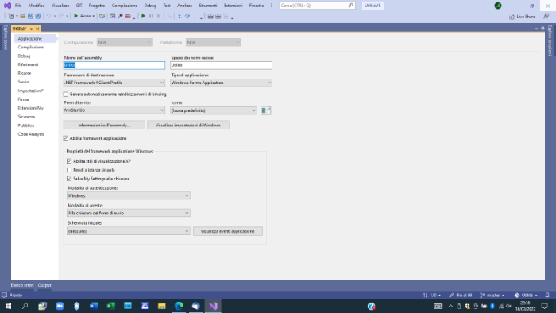
Task: Click the Step Over arrow icon
Action: click(187, 16)
